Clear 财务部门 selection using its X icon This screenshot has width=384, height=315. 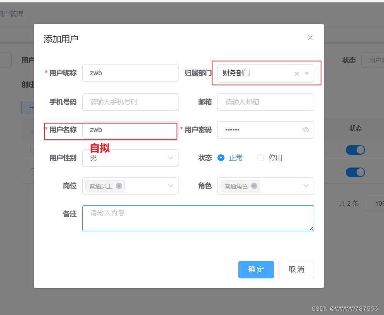296,73
